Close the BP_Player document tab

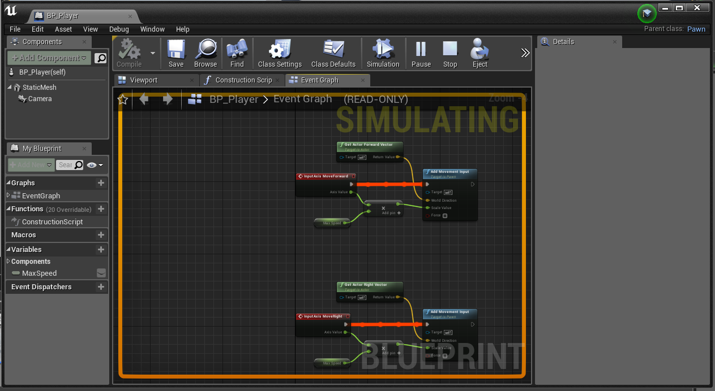pos(131,16)
